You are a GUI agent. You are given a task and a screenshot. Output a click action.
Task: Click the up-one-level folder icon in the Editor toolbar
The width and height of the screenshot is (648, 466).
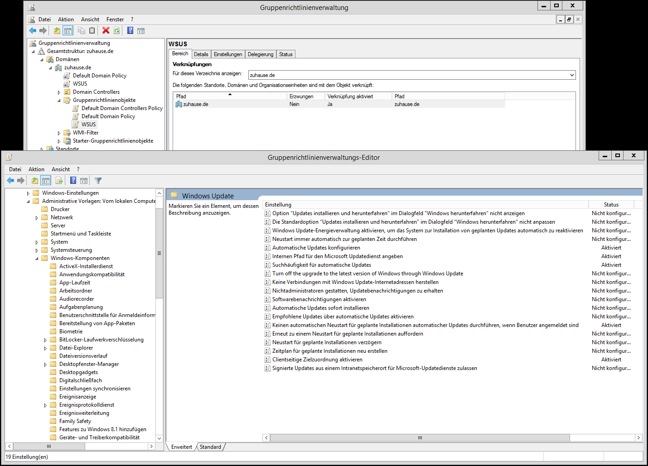(35, 181)
